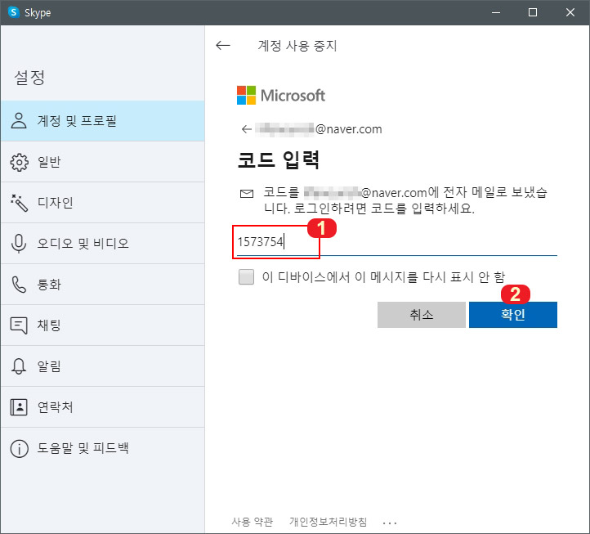This screenshot has width=590, height=534.
Task: Click the chat bubble icon beside 채팅
Action: (x=19, y=325)
